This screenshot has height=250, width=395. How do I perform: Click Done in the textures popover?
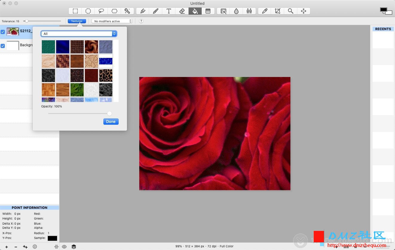tap(111, 121)
